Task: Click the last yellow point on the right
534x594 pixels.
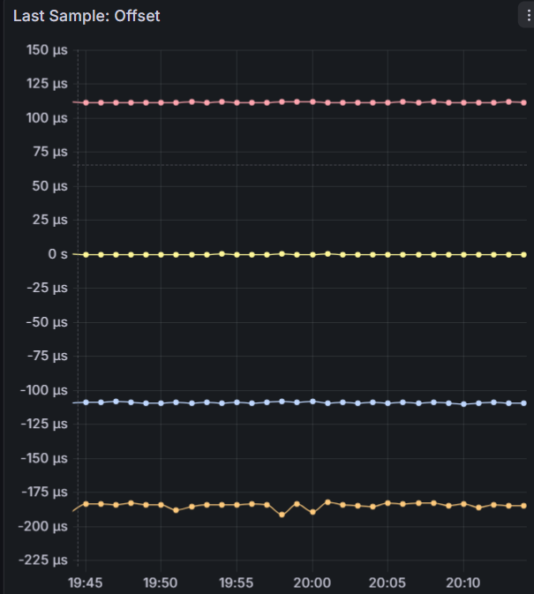Action: [x=523, y=255]
